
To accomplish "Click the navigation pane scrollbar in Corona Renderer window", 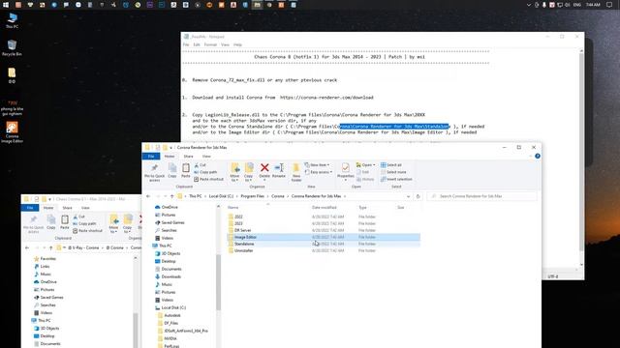I will point(218,282).
